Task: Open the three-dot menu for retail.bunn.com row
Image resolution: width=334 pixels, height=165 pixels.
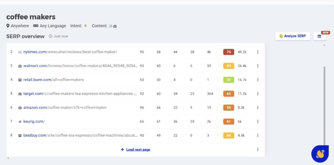Action: (258, 80)
